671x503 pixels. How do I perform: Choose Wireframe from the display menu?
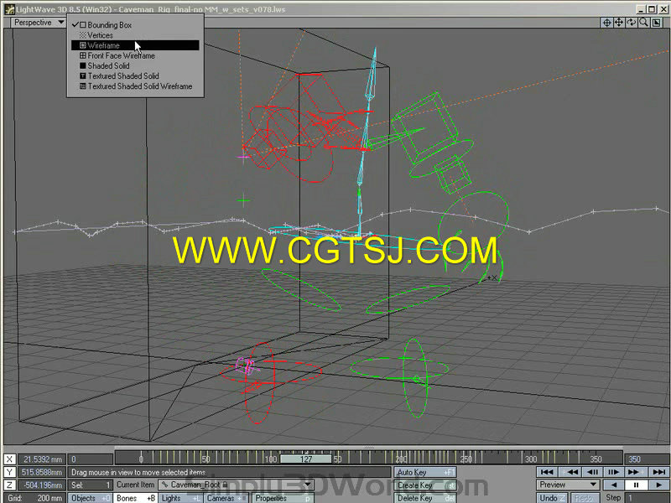(135, 45)
